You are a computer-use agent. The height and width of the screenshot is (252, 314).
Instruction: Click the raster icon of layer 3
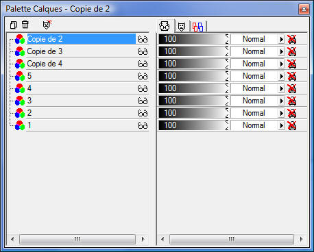(x=20, y=101)
